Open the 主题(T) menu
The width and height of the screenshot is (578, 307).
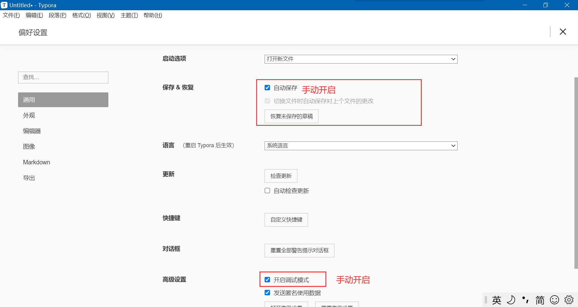tap(129, 15)
